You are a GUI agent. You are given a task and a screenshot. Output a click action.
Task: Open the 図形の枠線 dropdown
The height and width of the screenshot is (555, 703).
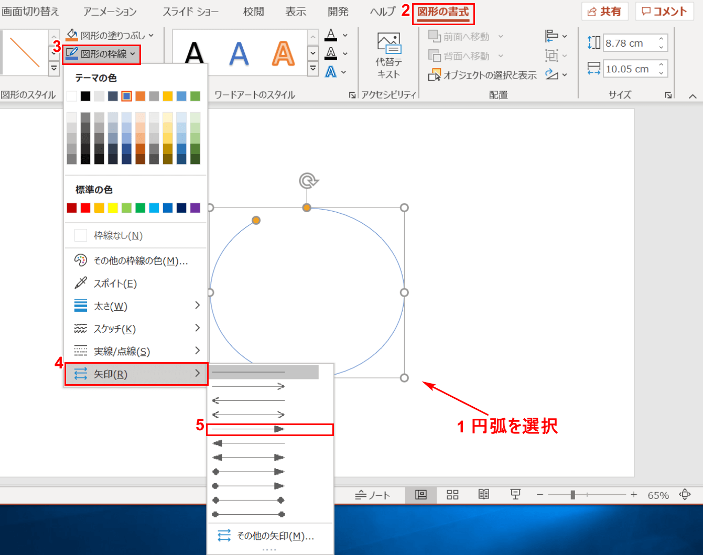coord(101,54)
